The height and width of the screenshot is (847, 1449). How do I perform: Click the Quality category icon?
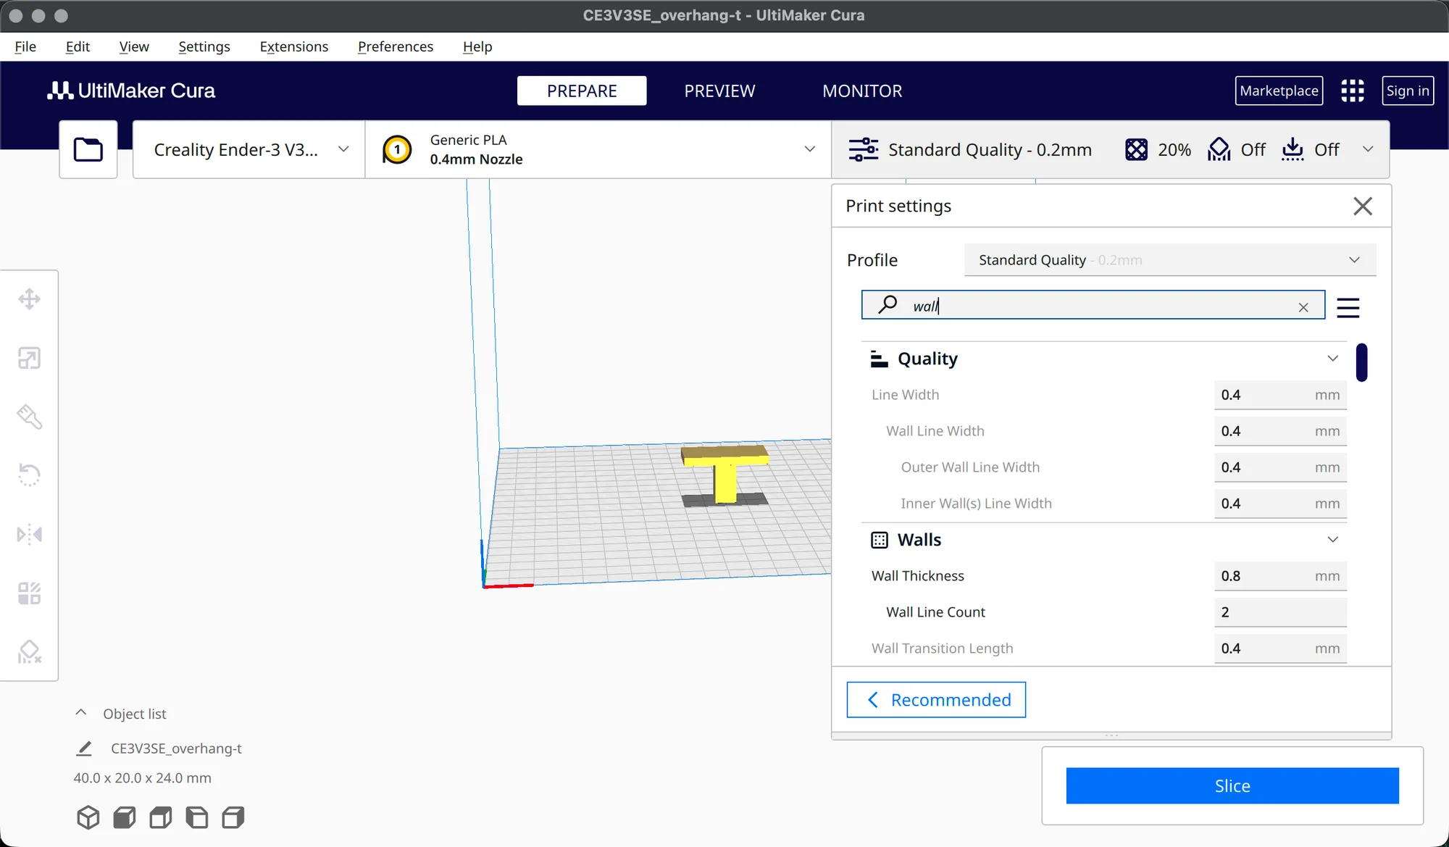pos(880,359)
